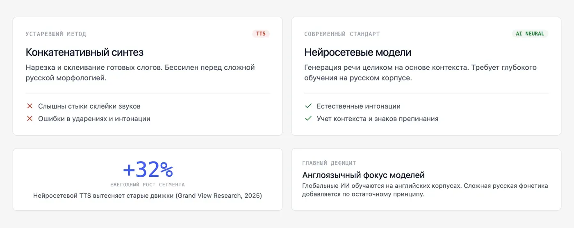574x228 pixels.
Task: Select the heading "Англоязычный фокус моделей"
Action: (363, 175)
